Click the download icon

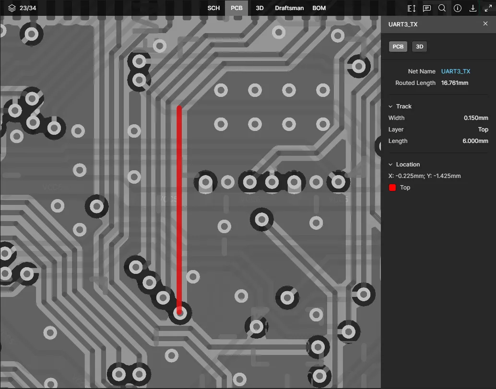coord(472,8)
